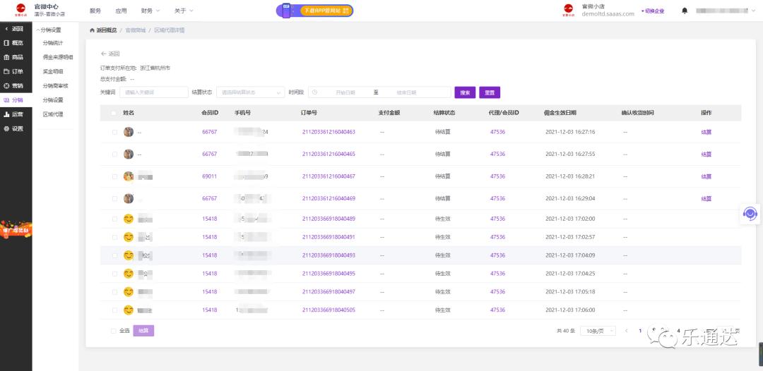Click the 关键词 search input field
The height and width of the screenshot is (371, 763).
(x=152, y=92)
